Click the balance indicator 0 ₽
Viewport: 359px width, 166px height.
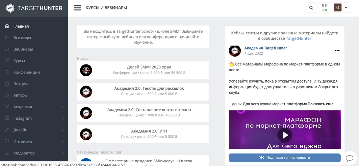pyautogui.click(x=325, y=7)
